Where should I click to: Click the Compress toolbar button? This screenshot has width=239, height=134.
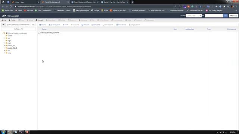pyautogui.click(x=149, y=20)
